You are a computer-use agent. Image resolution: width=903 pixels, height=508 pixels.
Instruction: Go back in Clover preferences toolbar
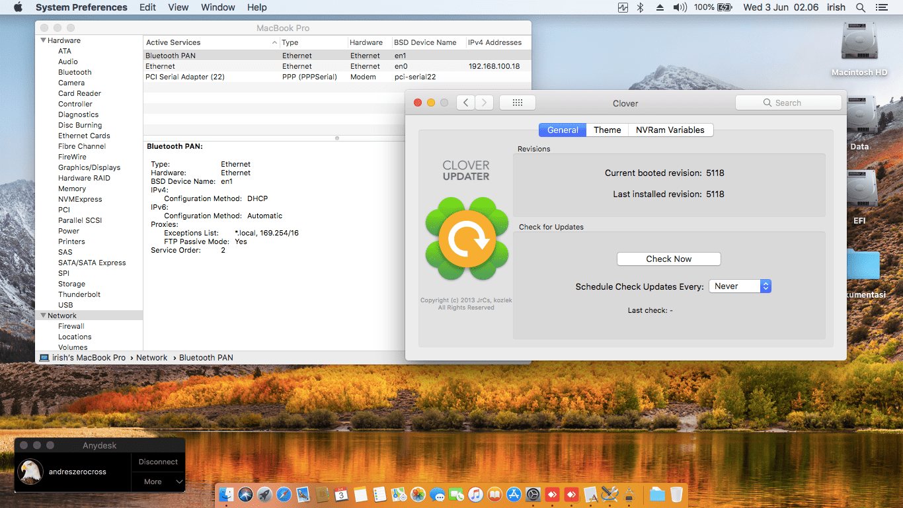pyautogui.click(x=465, y=103)
